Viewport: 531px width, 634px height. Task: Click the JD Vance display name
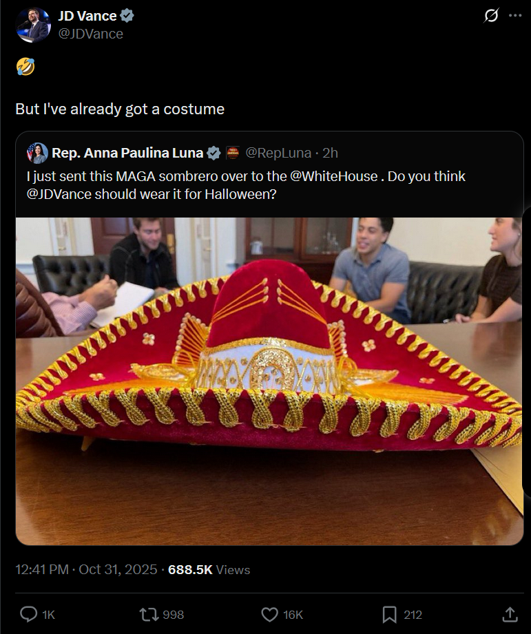87,16
